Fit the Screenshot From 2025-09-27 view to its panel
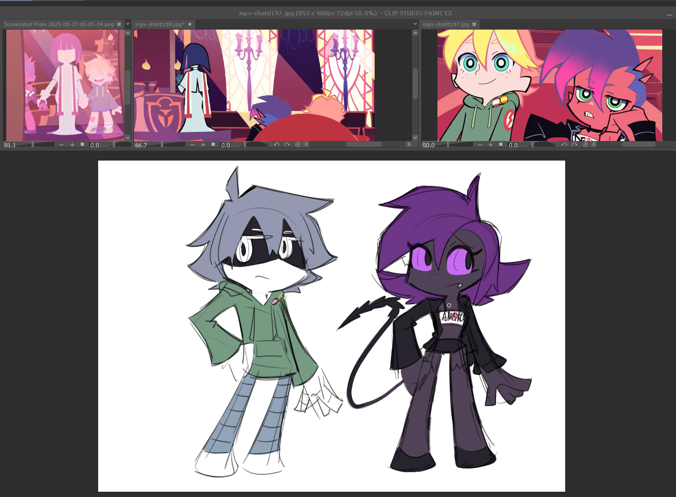Viewport: 676px width, 497px height. [82, 144]
